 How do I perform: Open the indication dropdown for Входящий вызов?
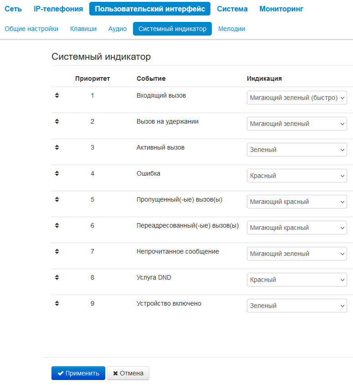point(297,98)
